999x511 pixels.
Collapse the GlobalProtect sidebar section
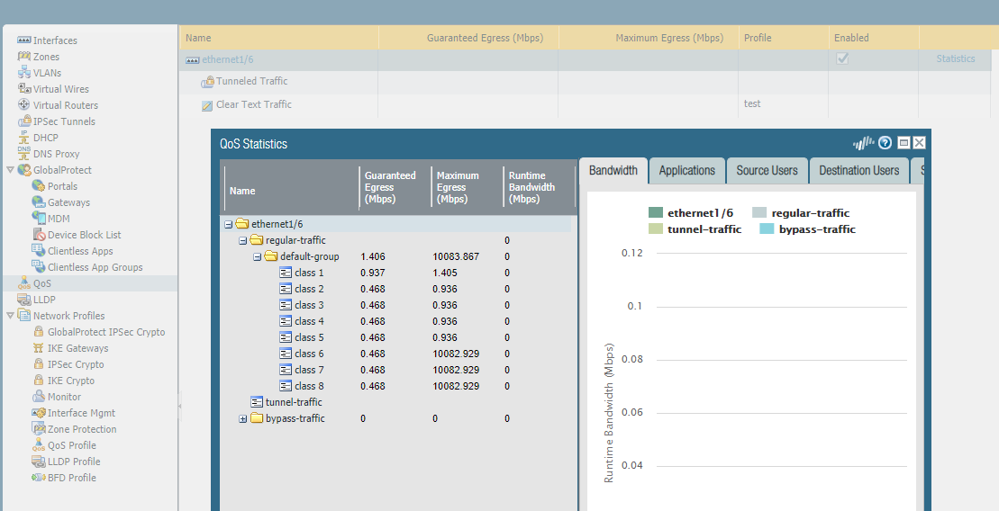pos(11,170)
